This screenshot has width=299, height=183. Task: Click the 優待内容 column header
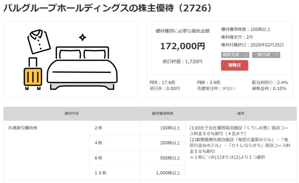click(x=72, y=113)
